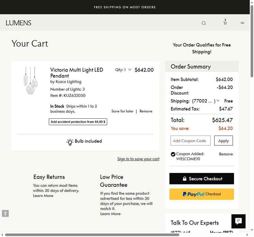
Task: Open the search magnifier icon
Action: click(204, 23)
